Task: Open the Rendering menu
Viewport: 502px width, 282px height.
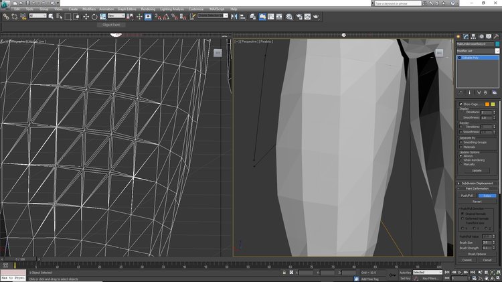Action: (148, 9)
